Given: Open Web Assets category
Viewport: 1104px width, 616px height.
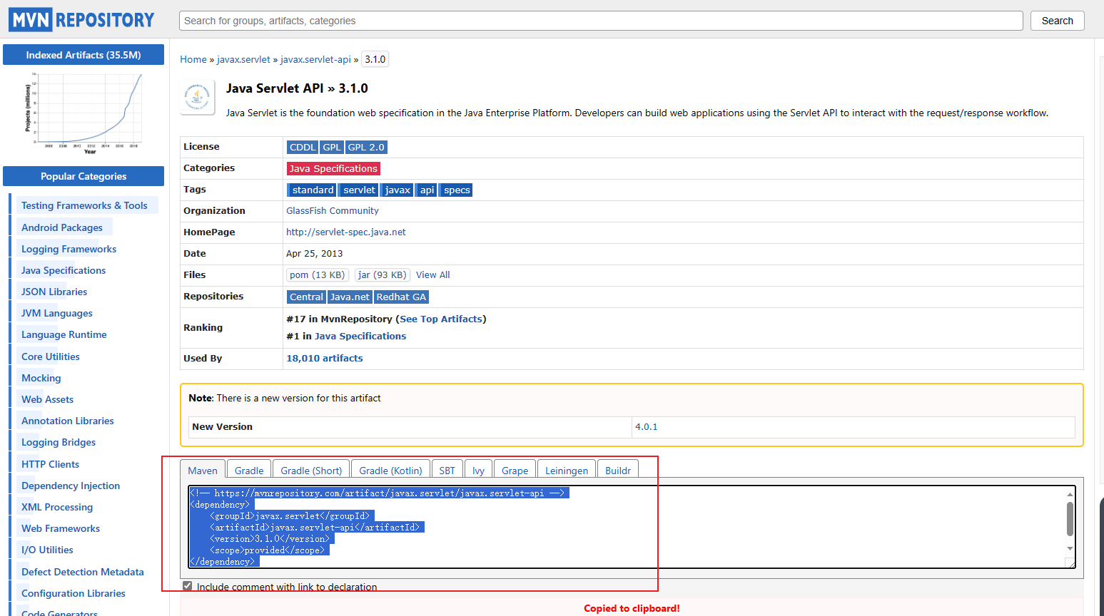Looking at the screenshot, I should pos(47,399).
